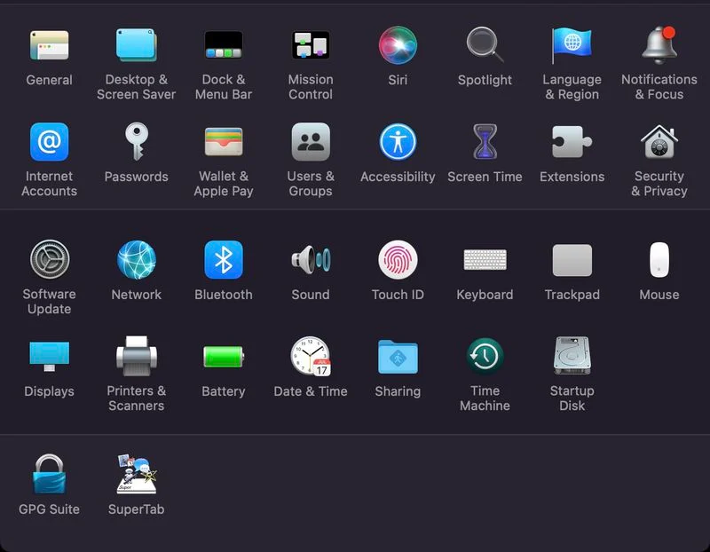
Task: Open Printers & Scanners pane
Action: tap(137, 356)
